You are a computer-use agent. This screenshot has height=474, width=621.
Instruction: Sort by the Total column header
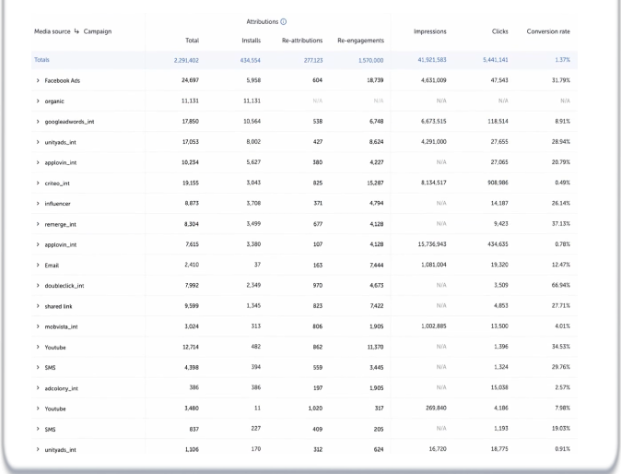[192, 41]
